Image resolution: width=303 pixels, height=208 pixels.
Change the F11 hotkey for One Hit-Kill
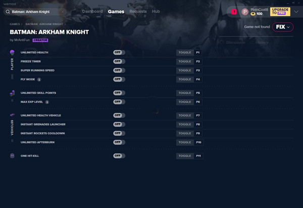[198, 156]
